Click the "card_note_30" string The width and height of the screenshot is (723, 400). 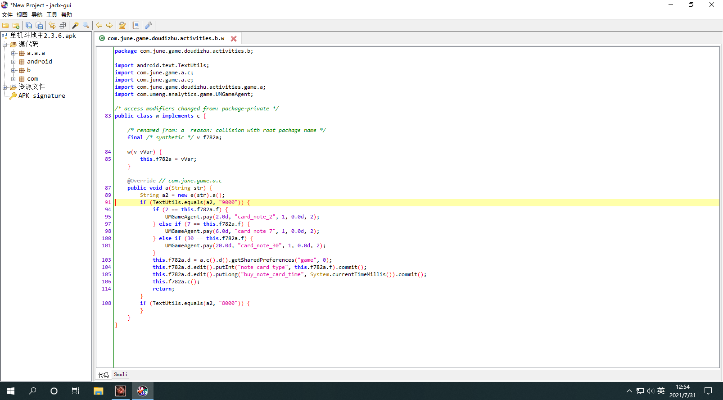(x=260, y=245)
